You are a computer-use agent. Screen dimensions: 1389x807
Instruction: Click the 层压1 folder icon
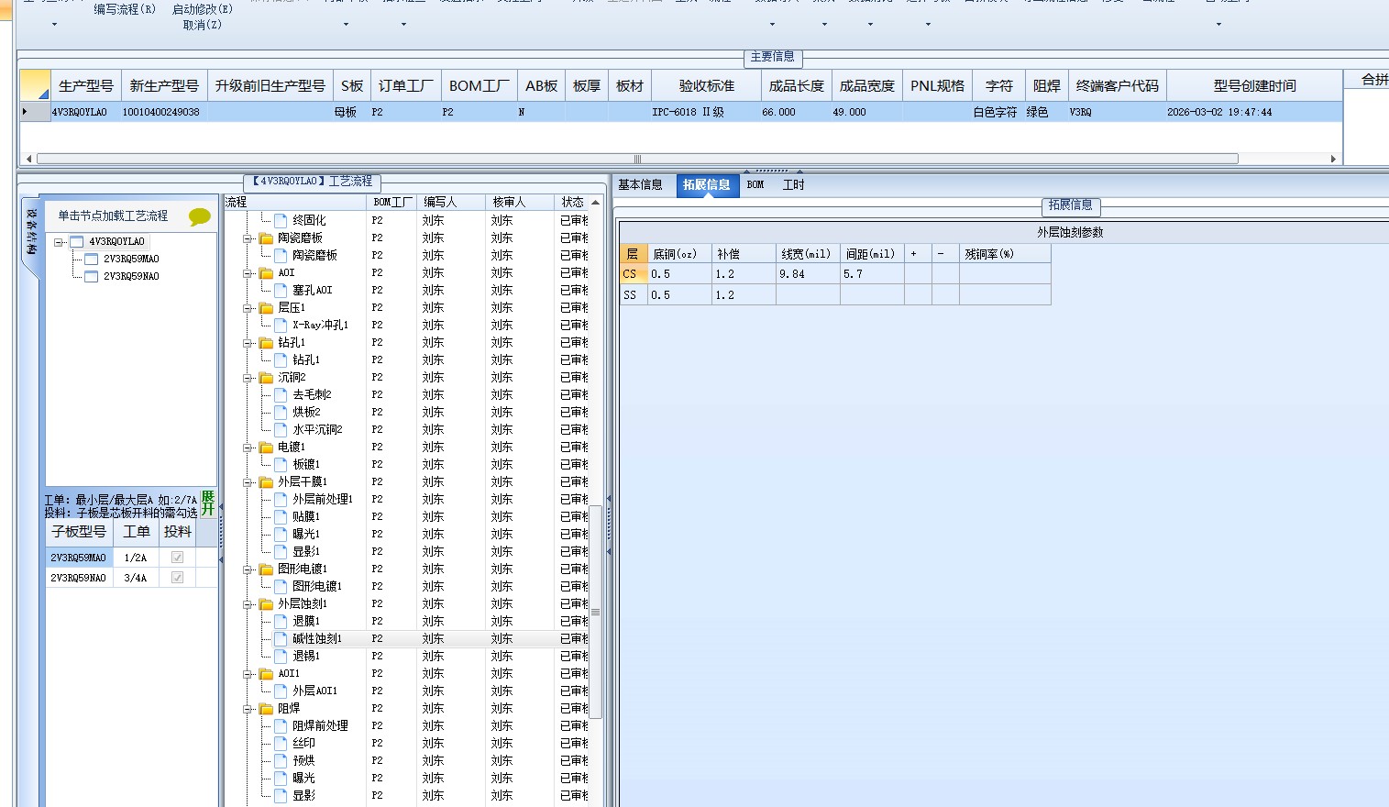pyautogui.click(x=267, y=307)
